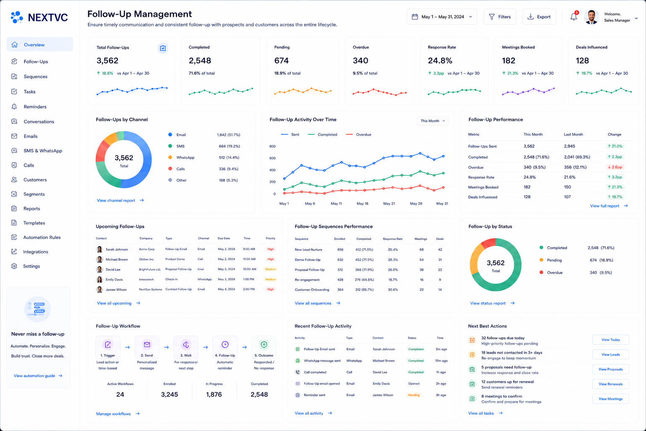646x431 pixels.
Task: Click the Outcome shield workflow icon
Action: point(264,345)
